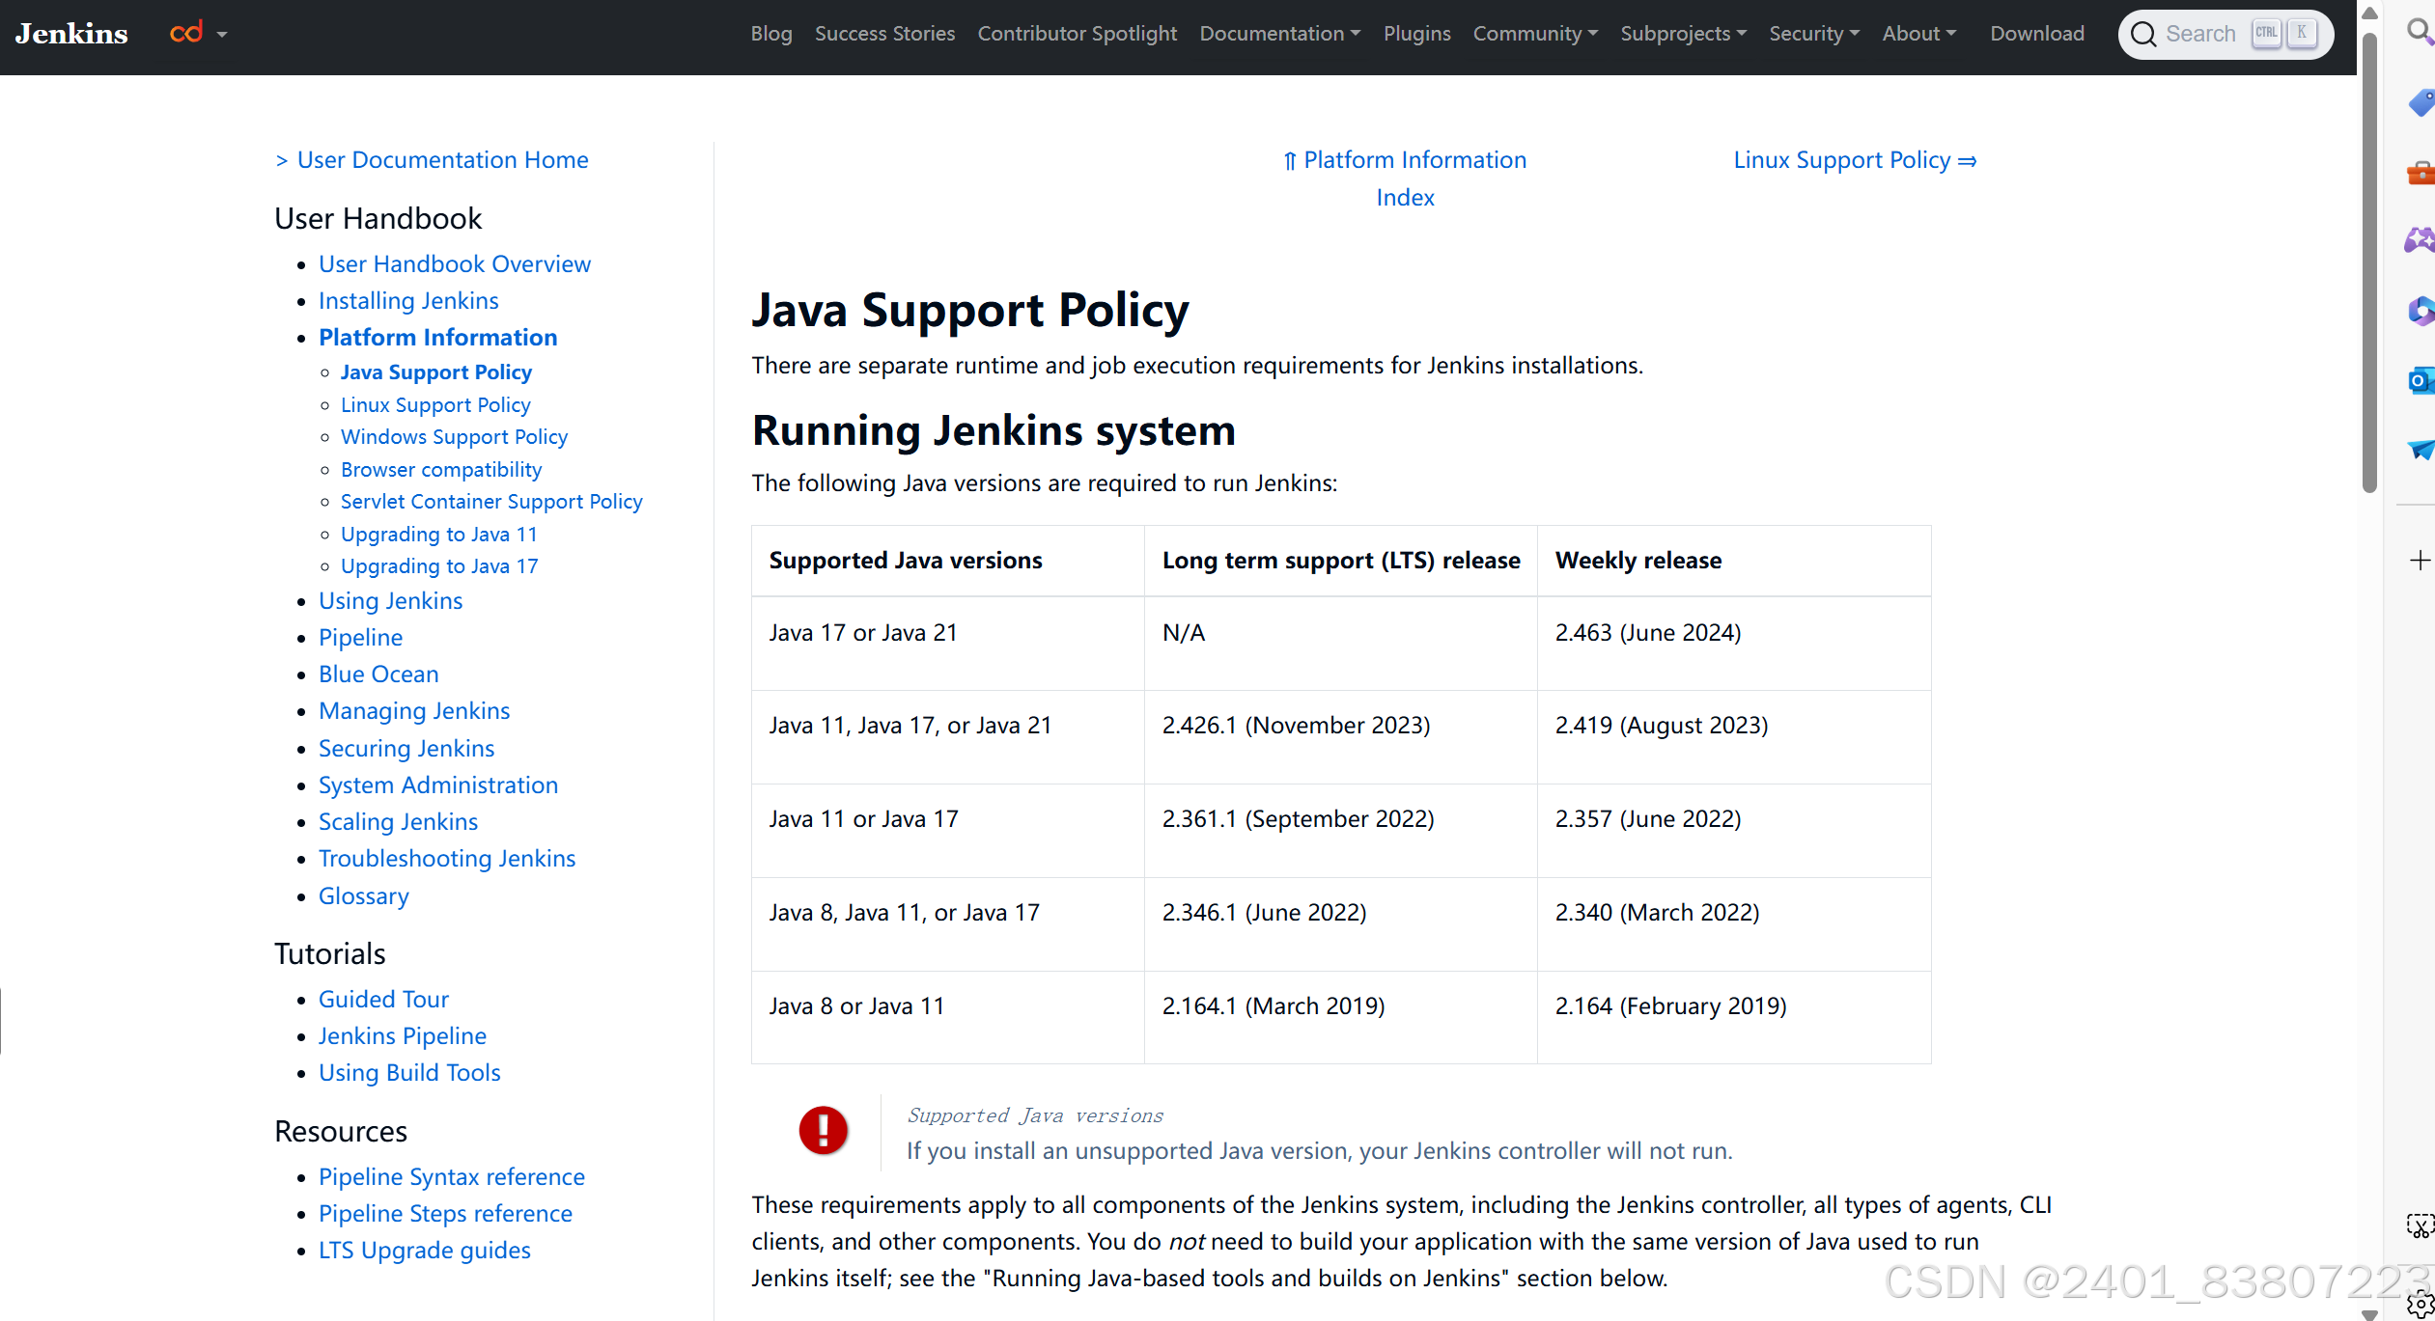Screen dimensions: 2435x1321
Task: Open the Microsoft 365 sidebar icon
Action: tap(2421, 311)
